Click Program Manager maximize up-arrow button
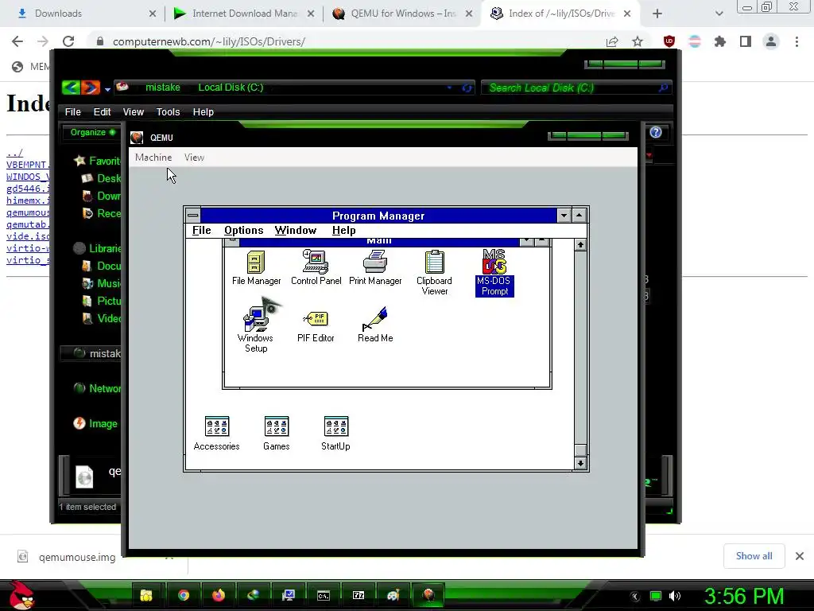 click(579, 215)
